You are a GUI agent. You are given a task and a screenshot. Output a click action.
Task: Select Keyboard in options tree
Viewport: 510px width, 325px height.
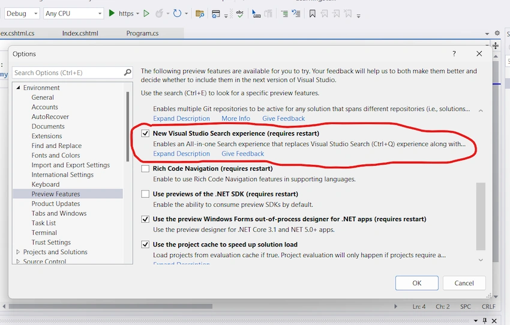pos(46,184)
